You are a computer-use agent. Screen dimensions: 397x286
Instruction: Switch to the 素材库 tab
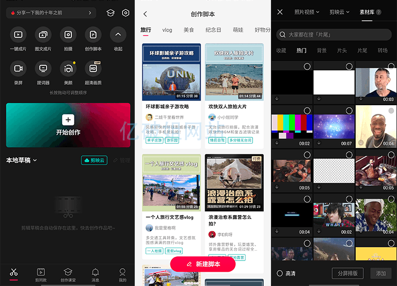366,12
